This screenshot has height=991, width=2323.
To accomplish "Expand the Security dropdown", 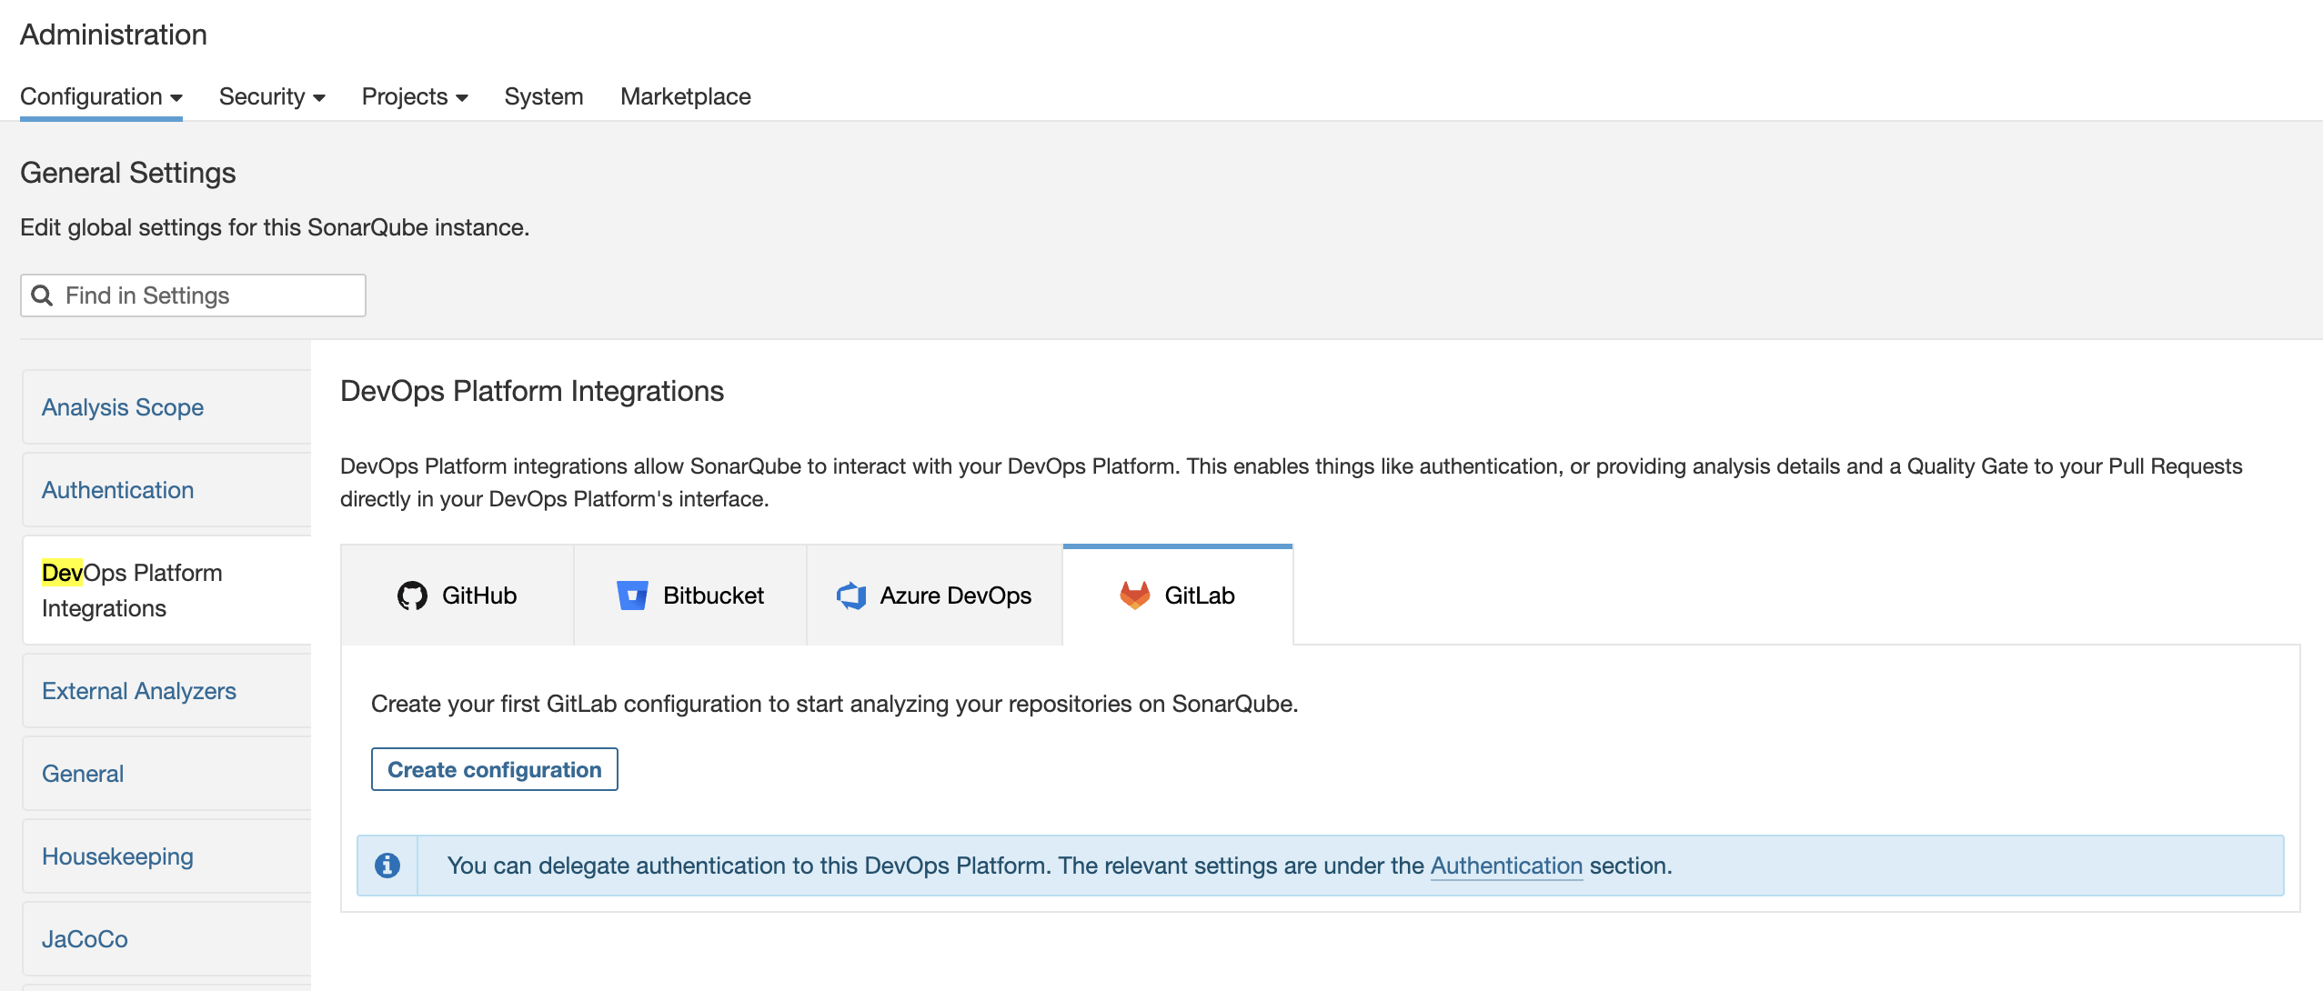I will (270, 96).
